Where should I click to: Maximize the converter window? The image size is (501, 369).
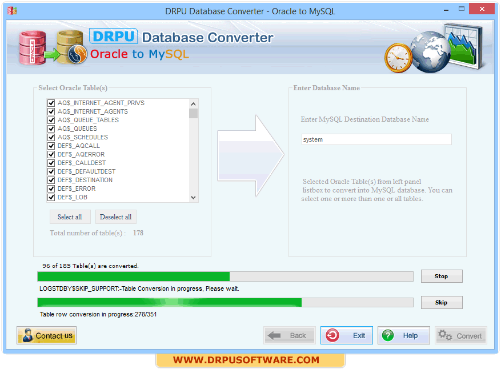pyautogui.click(x=462, y=9)
